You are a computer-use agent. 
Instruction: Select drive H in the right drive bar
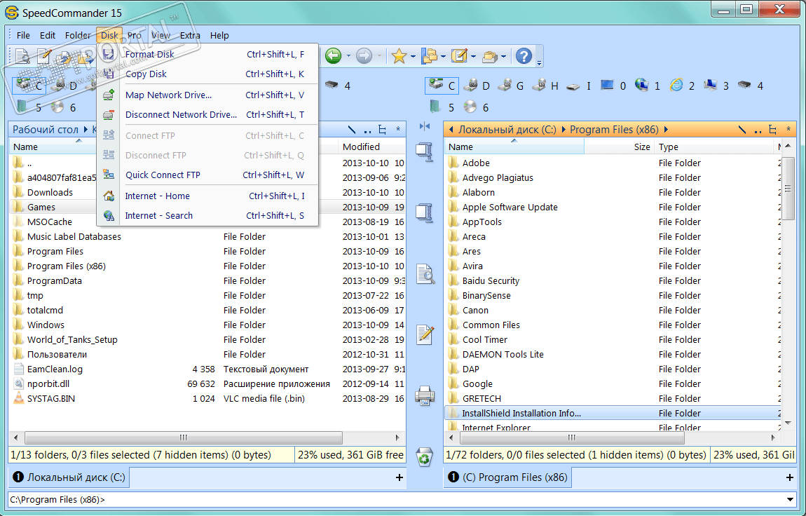[545, 86]
